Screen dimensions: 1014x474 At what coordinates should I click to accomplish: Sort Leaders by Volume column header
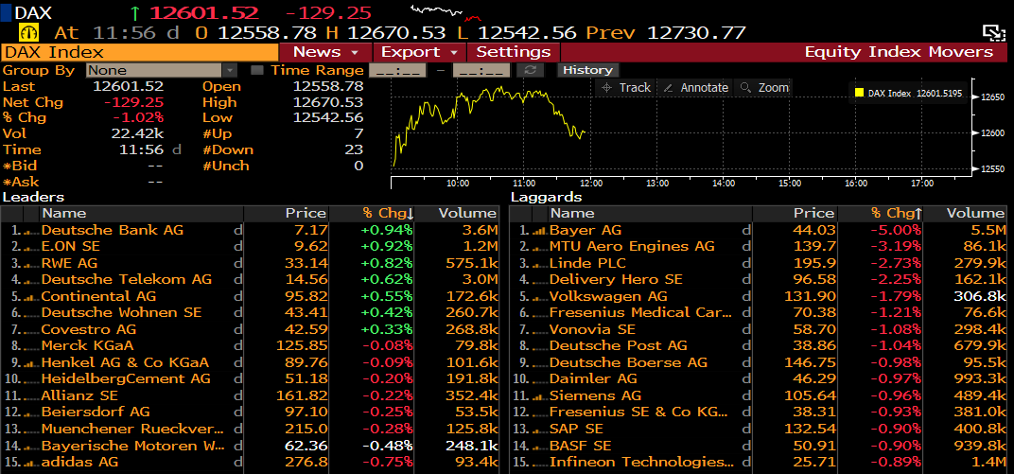458,214
